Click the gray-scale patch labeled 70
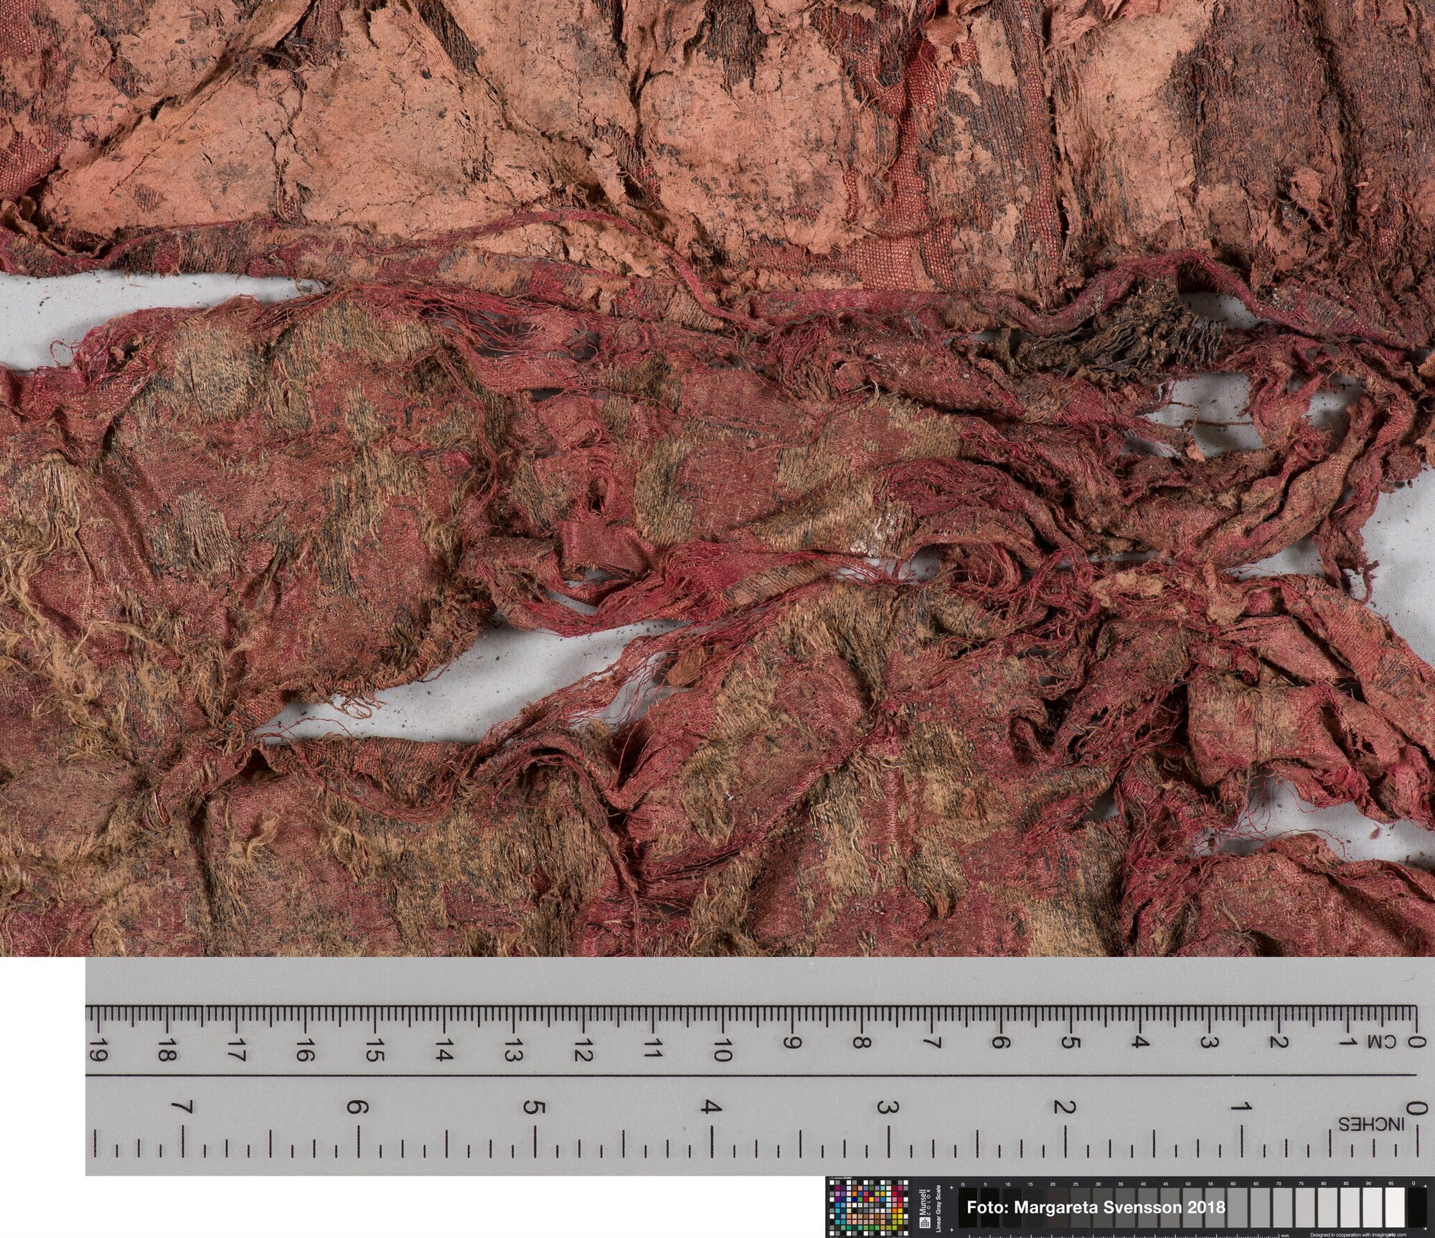The height and width of the screenshot is (1238, 1435). click(1282, 1208)
